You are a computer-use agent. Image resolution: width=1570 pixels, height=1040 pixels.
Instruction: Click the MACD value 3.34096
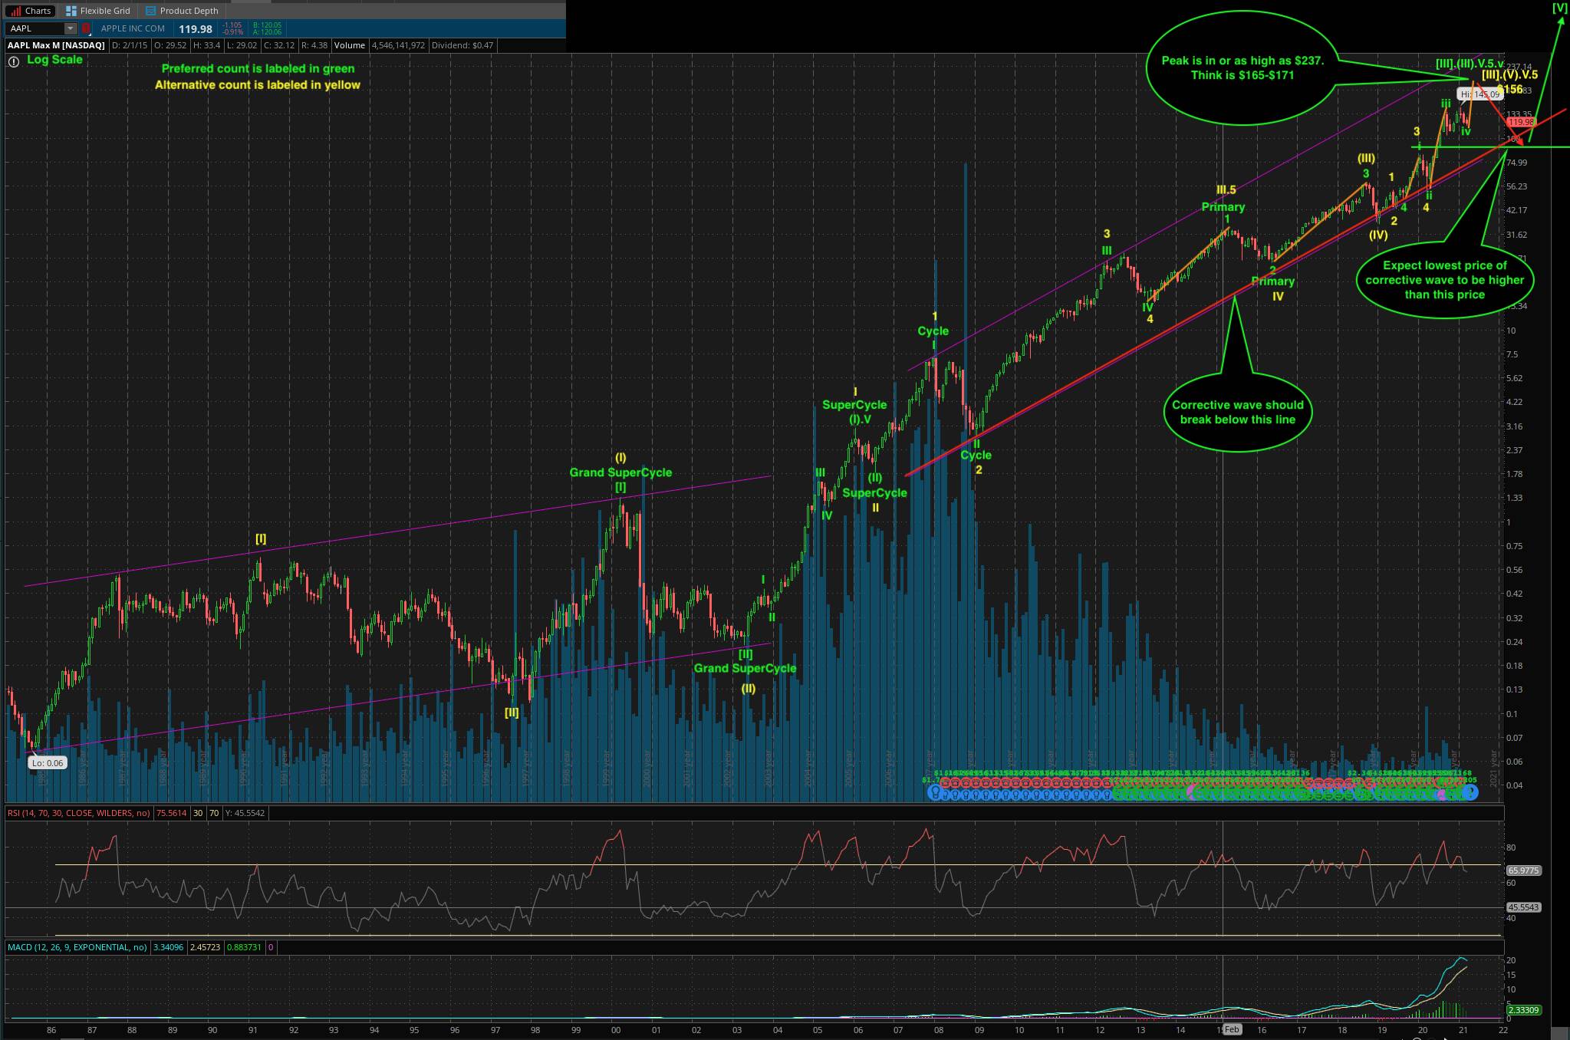coord(169,947)
